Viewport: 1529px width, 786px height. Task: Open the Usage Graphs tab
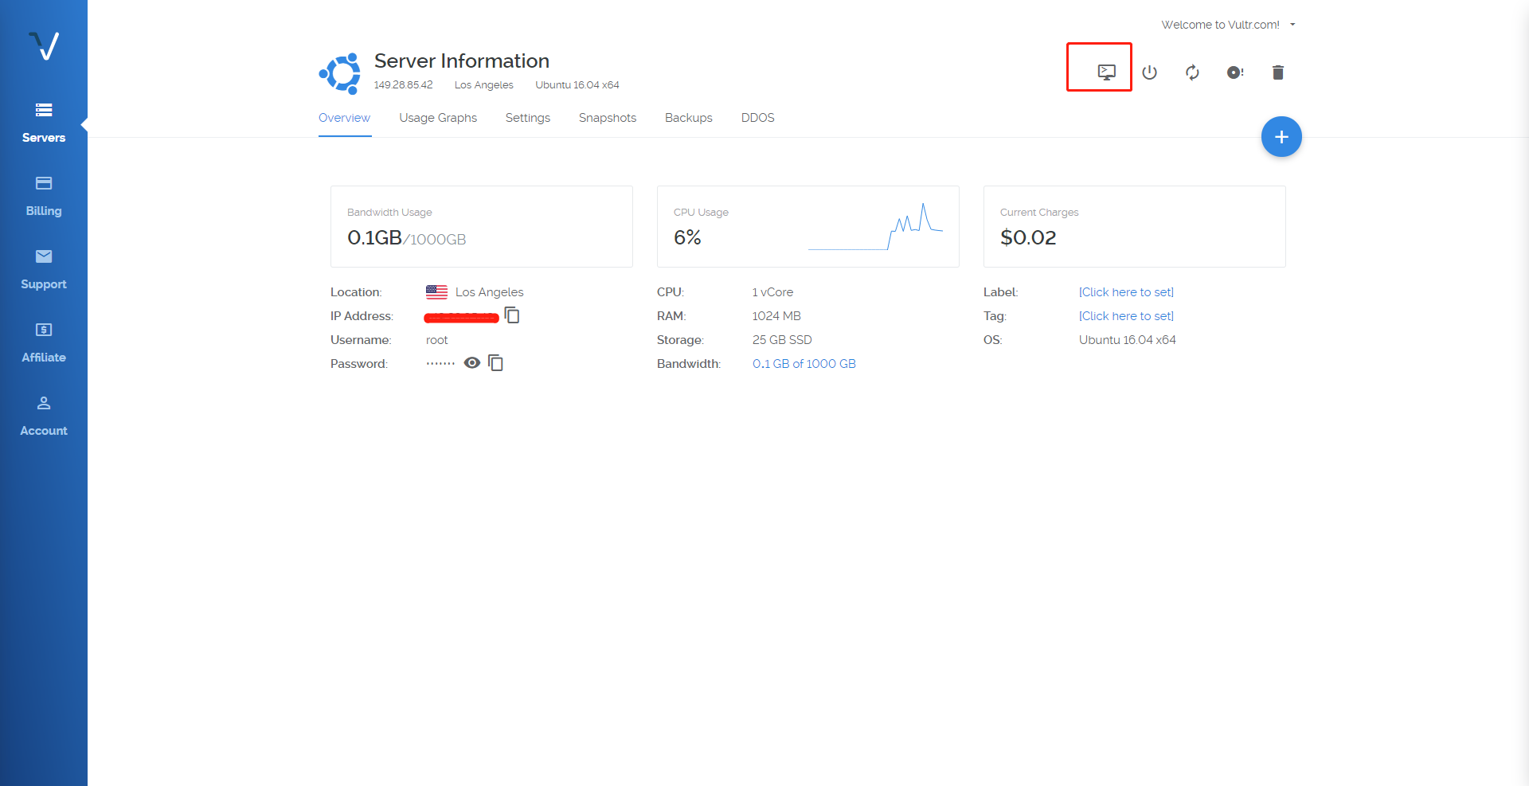coord(438,118)
